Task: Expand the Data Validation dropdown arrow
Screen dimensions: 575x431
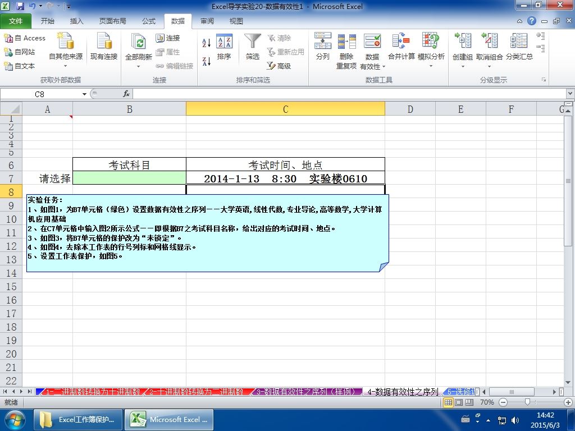Action: (x=384, y=67)
